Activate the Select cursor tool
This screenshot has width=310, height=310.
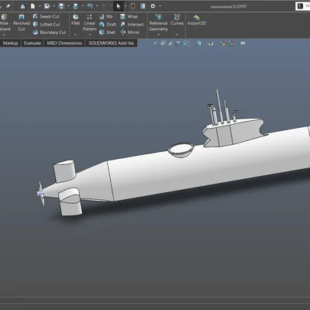tap(119, 6)
